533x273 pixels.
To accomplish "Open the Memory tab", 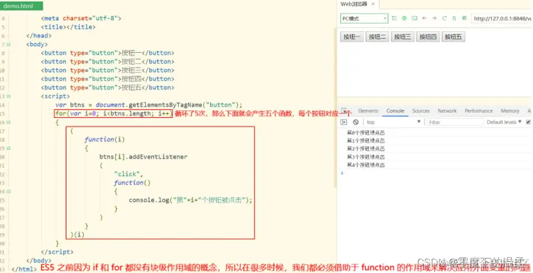I will pos(510,111).
